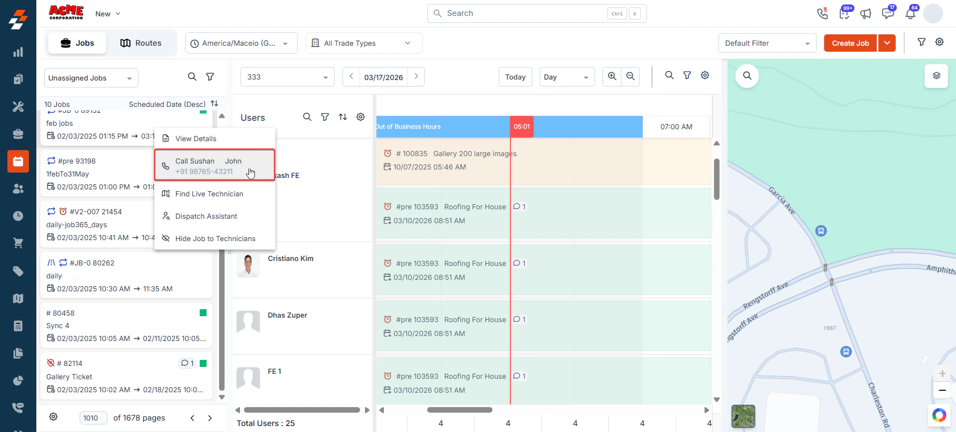Open the reports bar chart sidebar icon
Viewport: 956px width, 432px height.
[18, 52]
